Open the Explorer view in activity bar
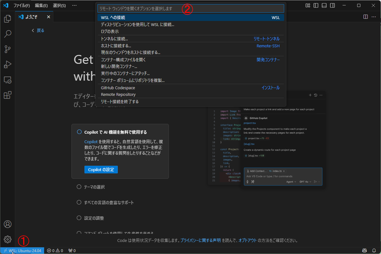Image resolution: width=381 pixels, height=254 pixels. tap(8, 19)
